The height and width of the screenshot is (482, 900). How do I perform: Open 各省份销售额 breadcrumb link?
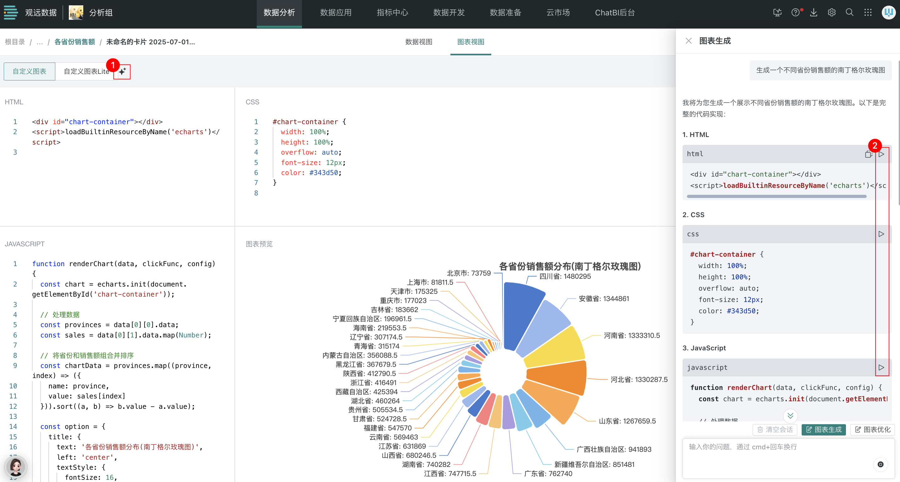(75, 42)
